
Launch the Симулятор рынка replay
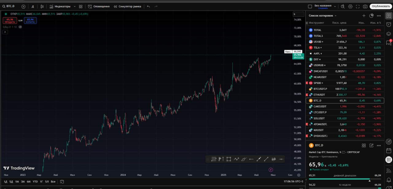pos(127,6)
